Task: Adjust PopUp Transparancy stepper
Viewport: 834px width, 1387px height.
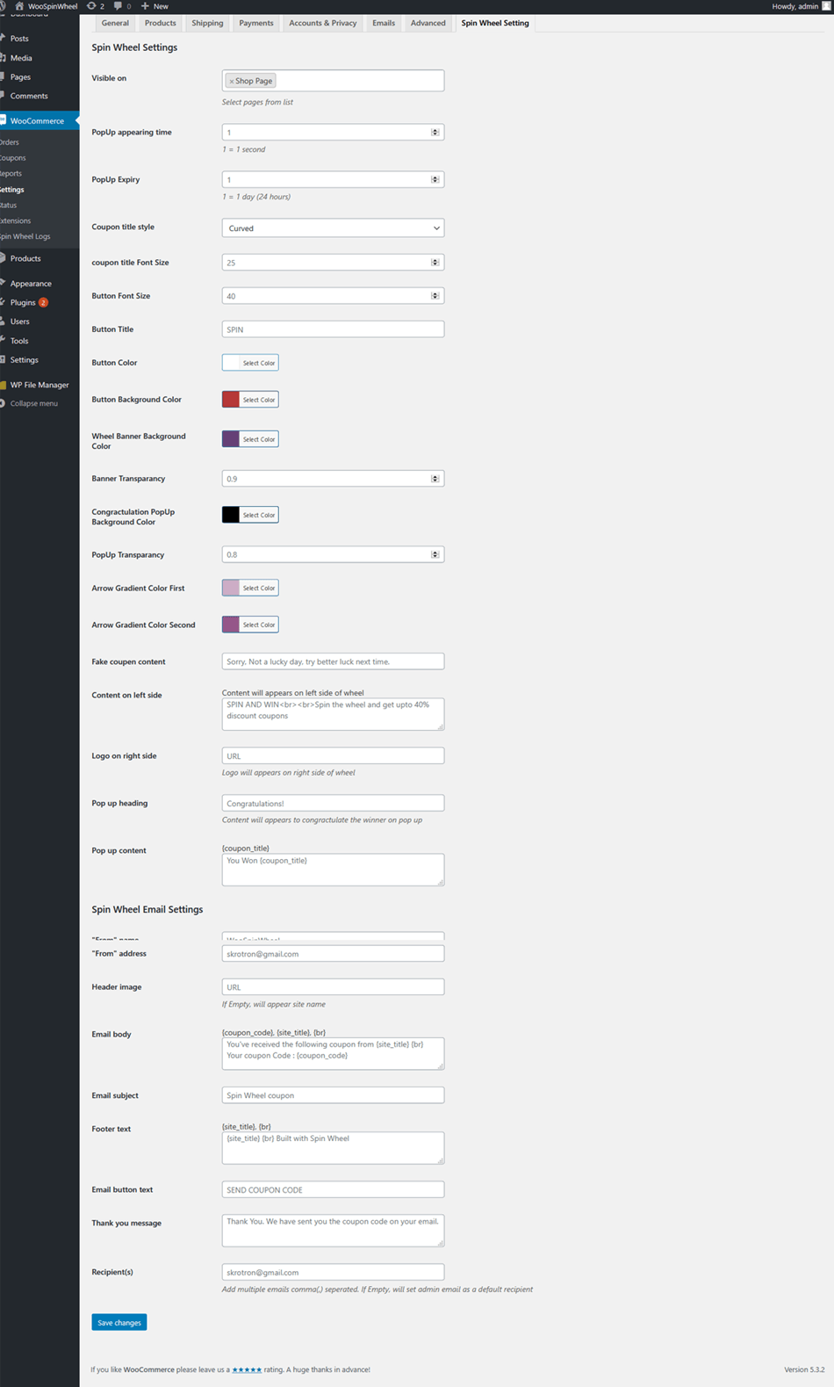Action: click(435, 554)
